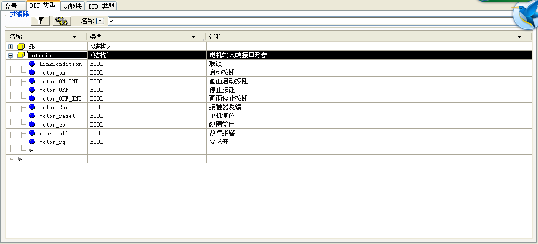
Task: Click the blue dot beside motor_reset
Action: (x=32, y=116)
